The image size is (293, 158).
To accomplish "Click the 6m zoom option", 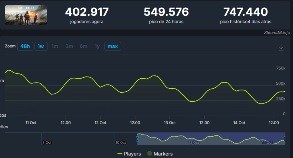I will pyautogui.click(x=83, y=46).
